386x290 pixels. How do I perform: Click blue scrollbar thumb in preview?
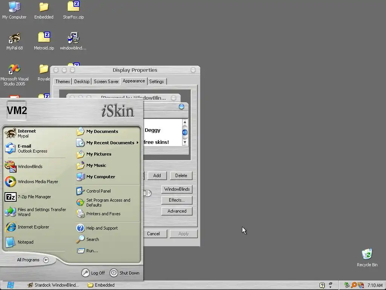(x=185, y=133)
